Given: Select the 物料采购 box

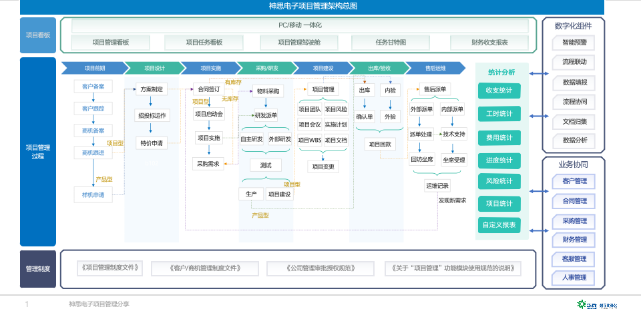Looking at the screenshot, I should tap(268, 92).
